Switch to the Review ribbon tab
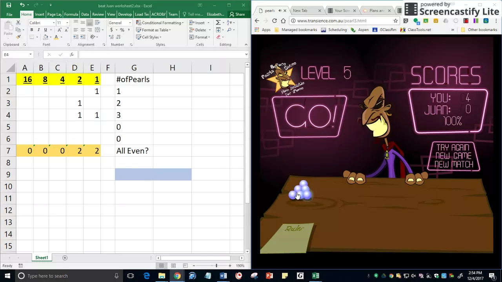502x282 pixels. pos(98,14)
